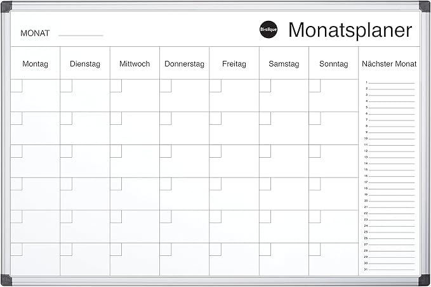Screen dimensions: 431x287
Task: Click the Bi-silque round black logo
Action: 269,30
